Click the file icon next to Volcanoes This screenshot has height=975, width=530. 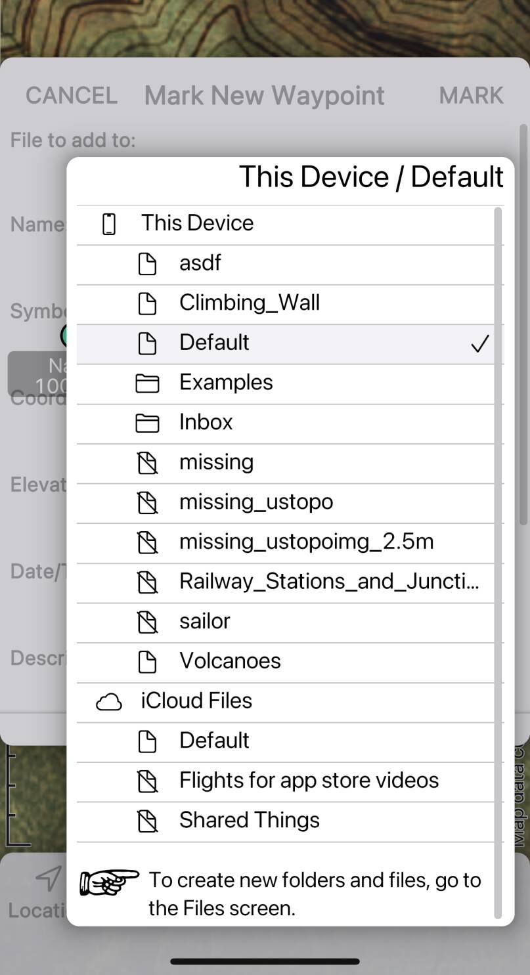coord(147,662)
